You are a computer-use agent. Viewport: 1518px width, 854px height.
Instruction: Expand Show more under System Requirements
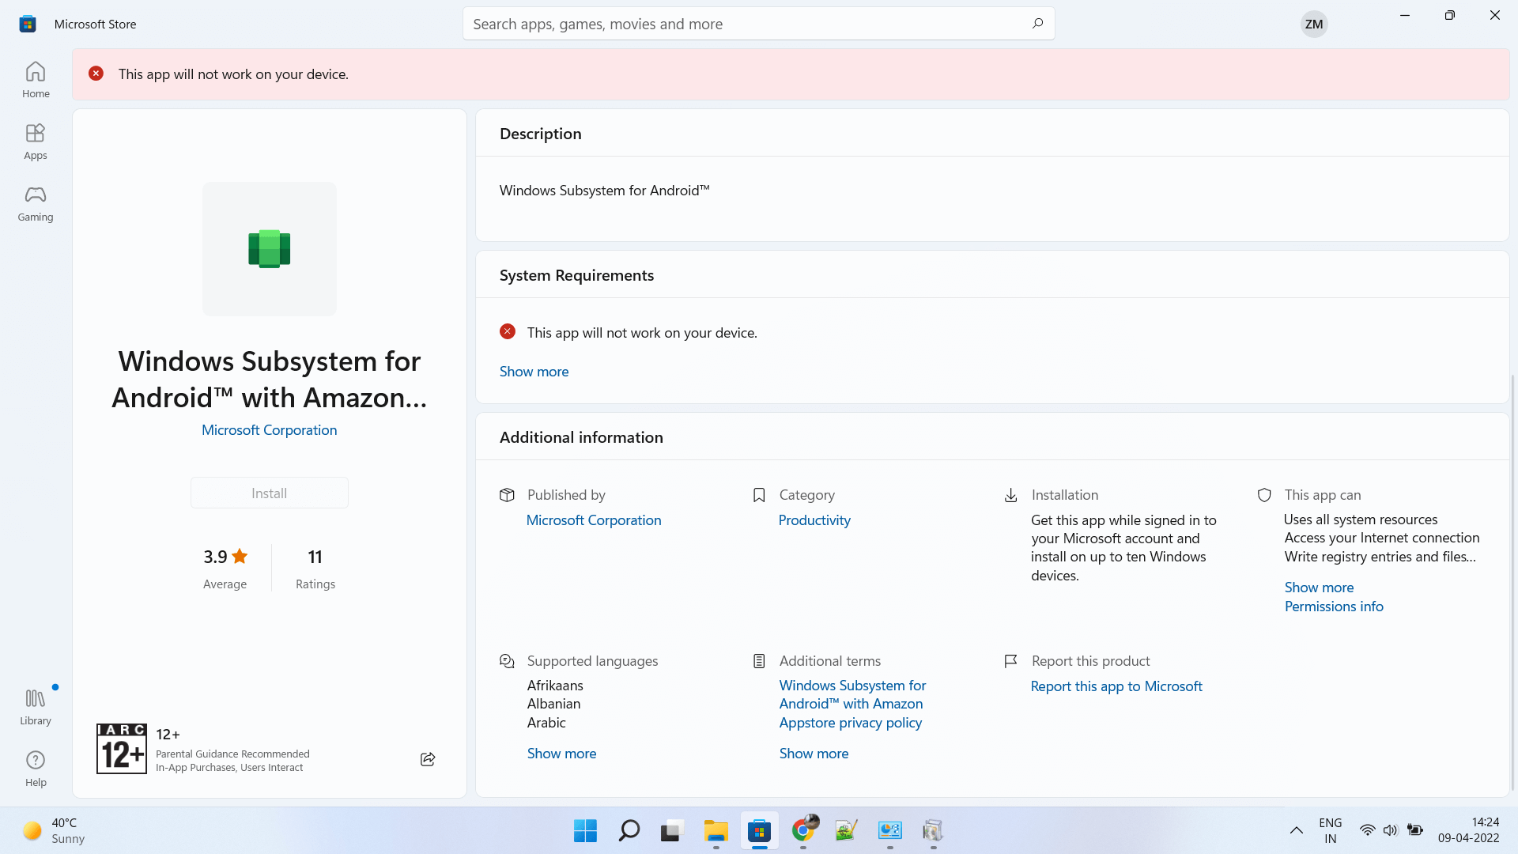pos(534,371)
